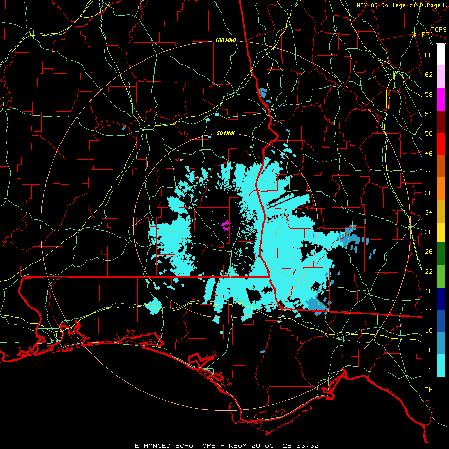
Task: Click the 'NEXLAB-College of DuPage' credit text
Action: (x=398, y=5)
